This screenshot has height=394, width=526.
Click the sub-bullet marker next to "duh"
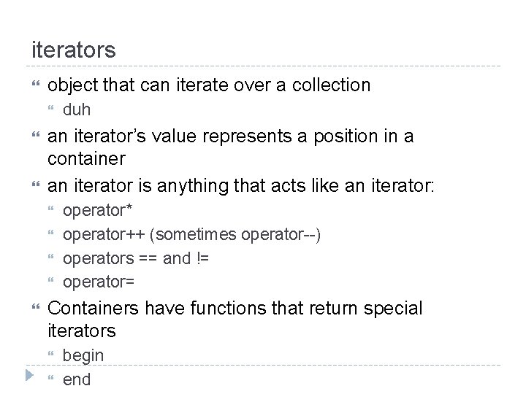(x=51, y=111)
